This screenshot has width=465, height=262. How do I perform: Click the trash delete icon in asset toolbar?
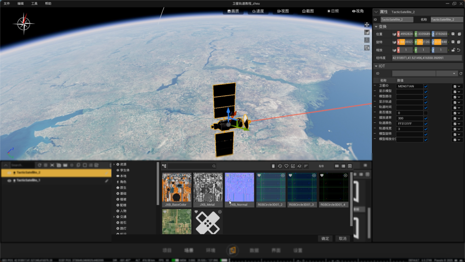[273, 166]
